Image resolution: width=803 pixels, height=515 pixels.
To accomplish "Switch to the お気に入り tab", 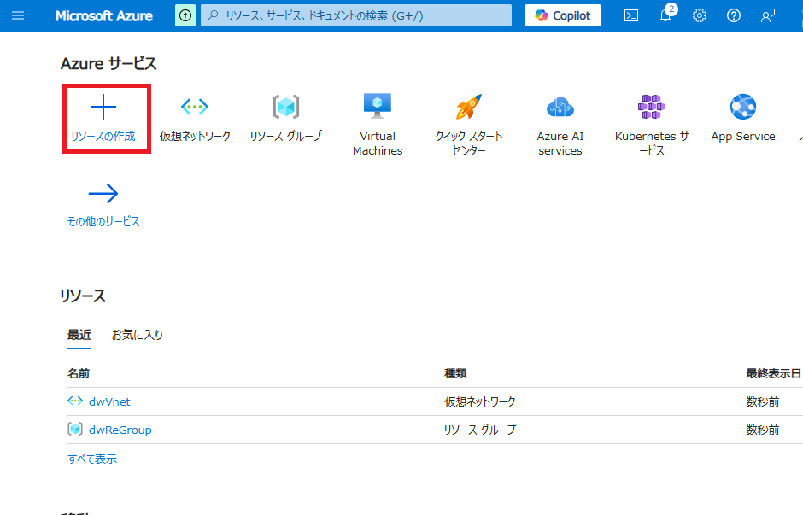I will pyautogui.click(x=138, y=335).
